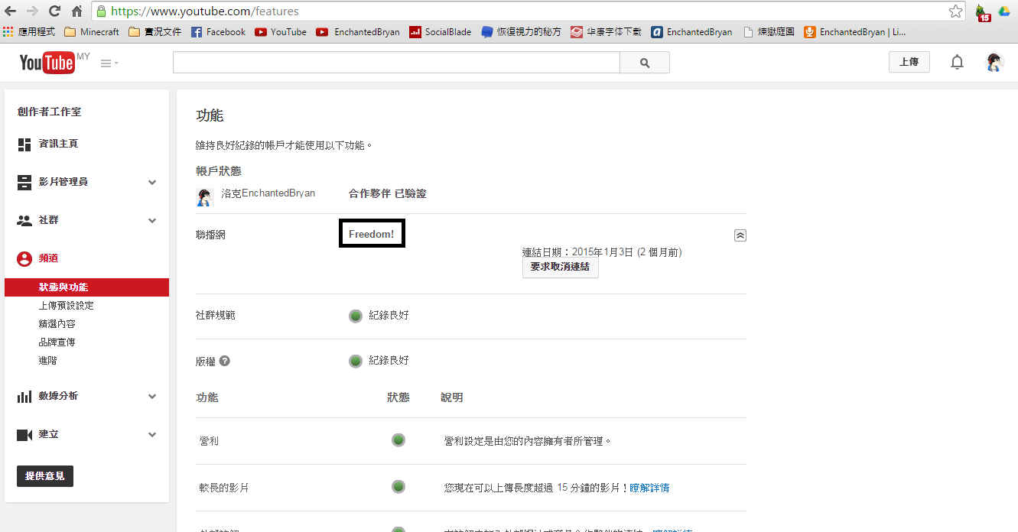This screenshot has width=1018, height=532.
Task: Reload the page
Action: tap(54, 11)
